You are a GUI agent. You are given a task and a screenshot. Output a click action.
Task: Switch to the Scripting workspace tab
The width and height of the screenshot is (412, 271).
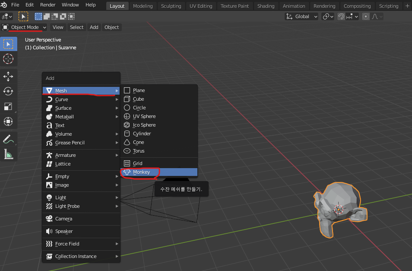click(x=389, y=6)
